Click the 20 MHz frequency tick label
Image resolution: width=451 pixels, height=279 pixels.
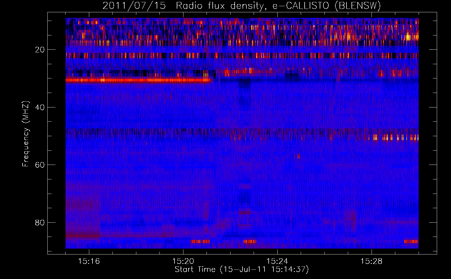(x=40, y=50)
